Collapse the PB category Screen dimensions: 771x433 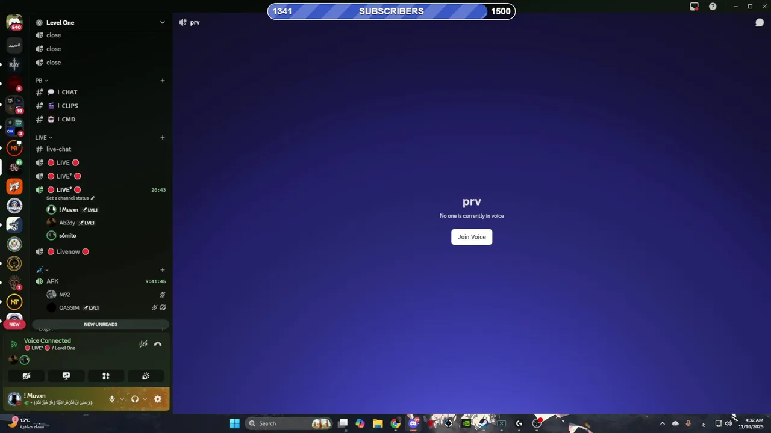click(41, 81)
